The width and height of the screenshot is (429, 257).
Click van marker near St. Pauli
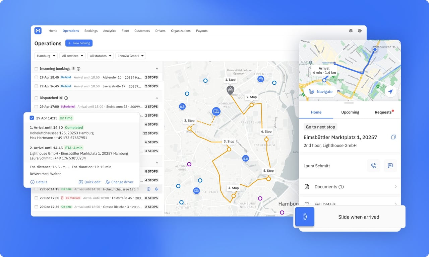pos(196,191)
